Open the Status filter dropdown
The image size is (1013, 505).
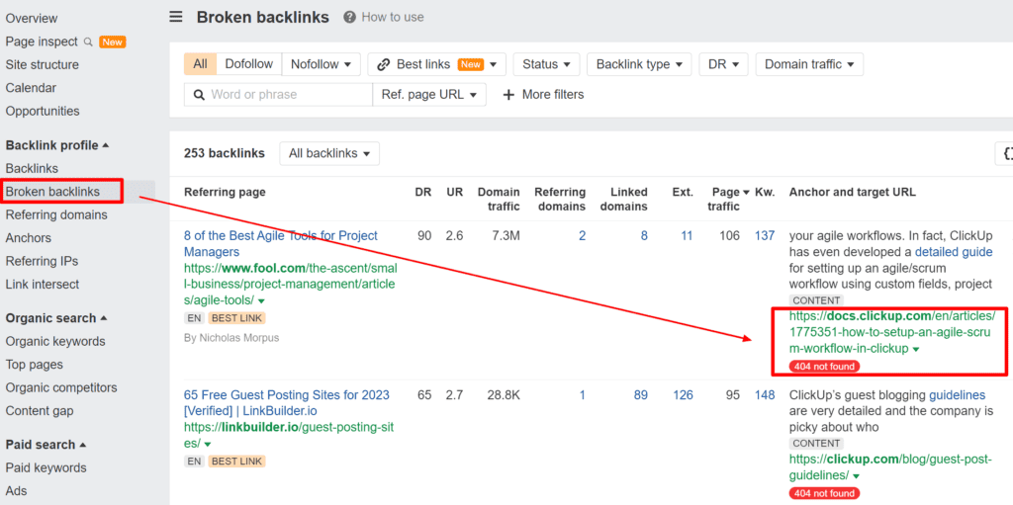pos(546,64)
